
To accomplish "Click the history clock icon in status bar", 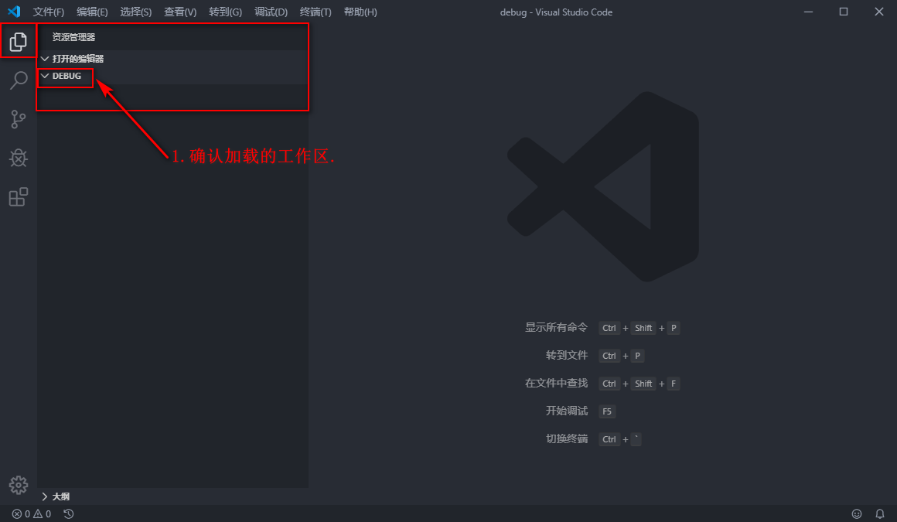I will 69,514.
